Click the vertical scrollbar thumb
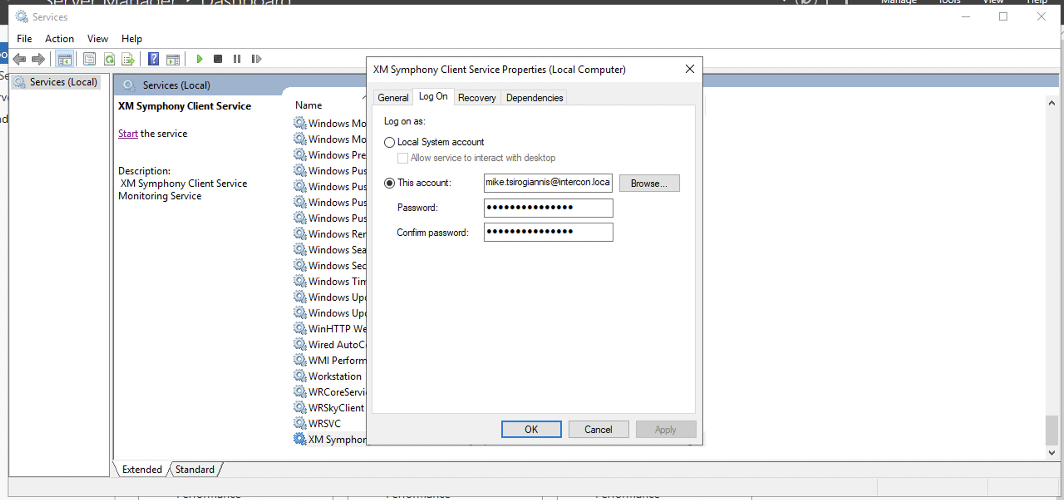The height and width of the screenshot is (500, 1064). tap(1052, 430)
